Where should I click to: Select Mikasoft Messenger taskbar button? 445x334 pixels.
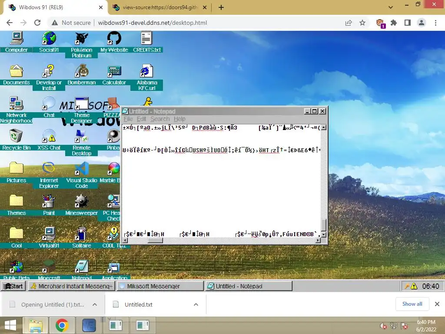(160, 286)
